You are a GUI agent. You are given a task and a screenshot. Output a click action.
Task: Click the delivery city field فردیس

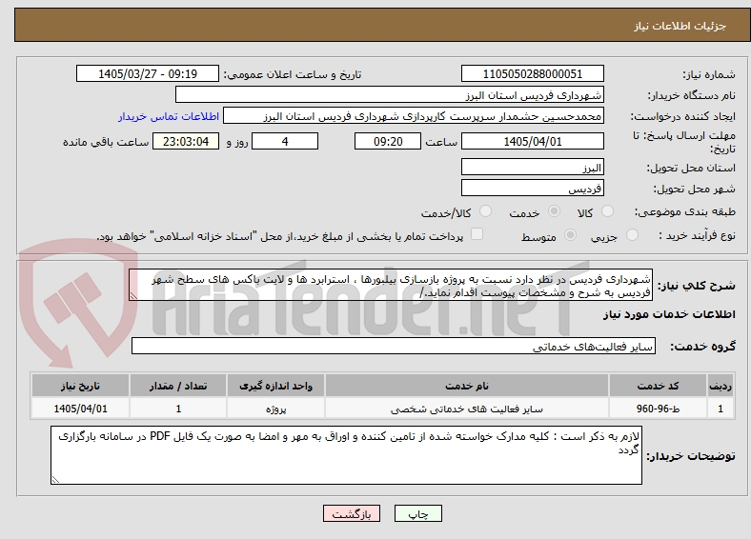pyautogui.click(x=532, y=189)
